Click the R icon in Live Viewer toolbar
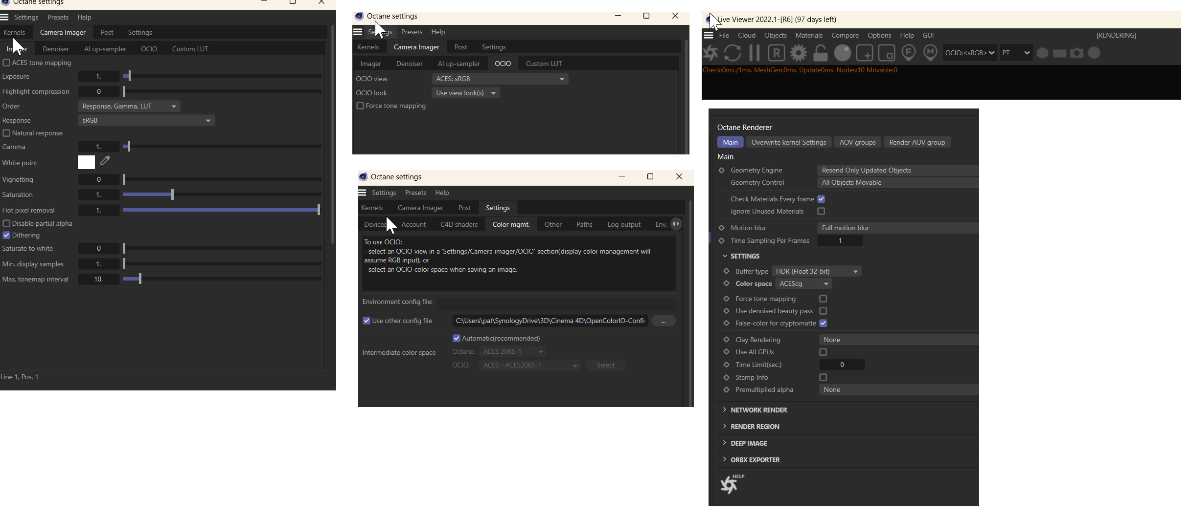The image size is (1192, 518). (x=777, y=53)
